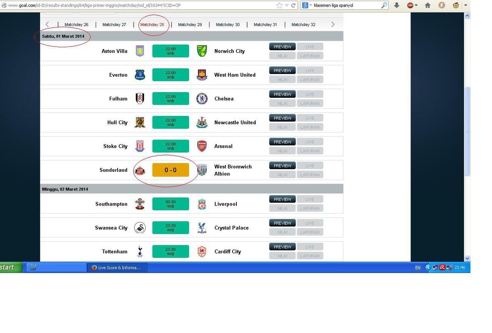
Task: Expand the Adblock Plus dropdown arrow
Action: pyautogui.click(x=416, y=5)
